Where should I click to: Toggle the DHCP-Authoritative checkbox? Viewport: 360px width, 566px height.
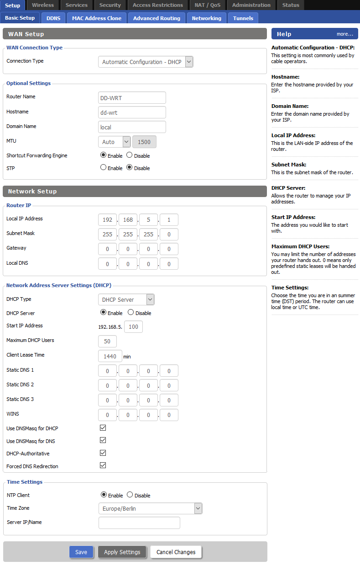click(x=103, y=453)
